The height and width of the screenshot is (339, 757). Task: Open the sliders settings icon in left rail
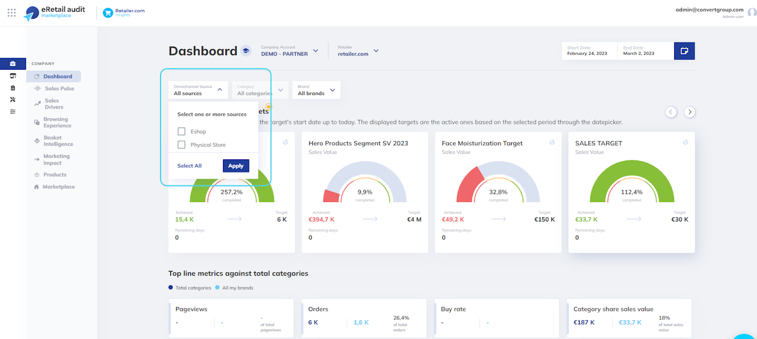[13, 111]
